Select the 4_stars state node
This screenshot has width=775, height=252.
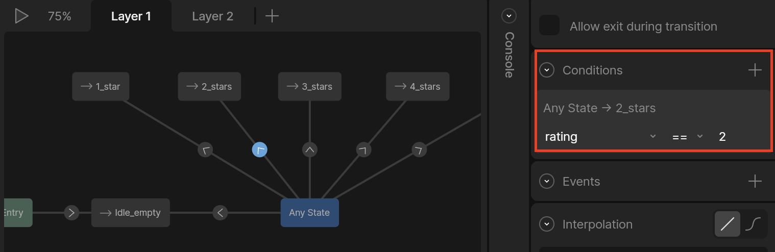pyautogui.click(x=418, y=86)
